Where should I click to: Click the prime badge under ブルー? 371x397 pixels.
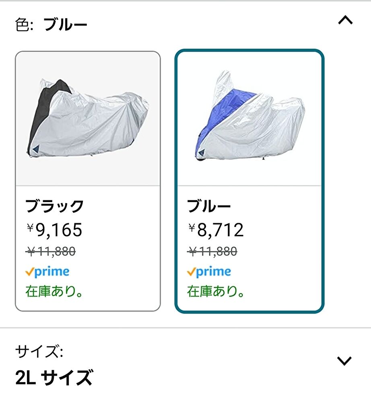(209, 272)
